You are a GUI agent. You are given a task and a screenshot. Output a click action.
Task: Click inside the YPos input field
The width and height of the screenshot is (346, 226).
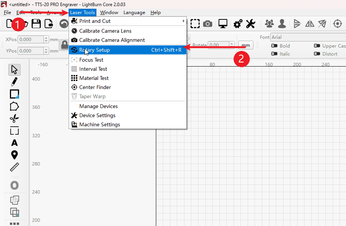click(30, 51)
